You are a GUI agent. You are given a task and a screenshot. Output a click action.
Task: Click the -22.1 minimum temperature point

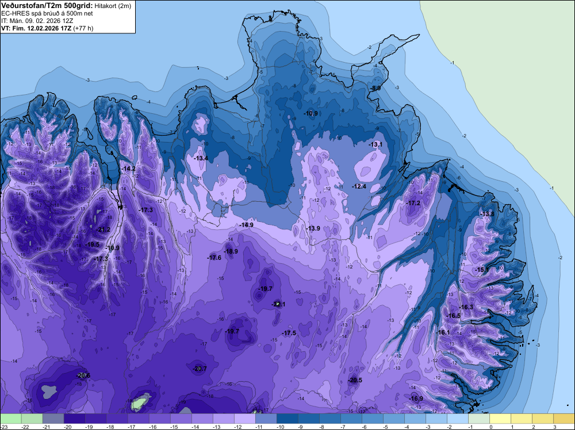point(278,304)
